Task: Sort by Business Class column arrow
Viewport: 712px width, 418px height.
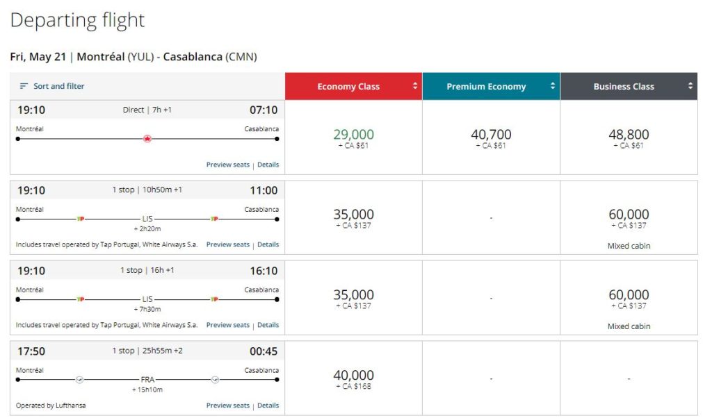Action: 690,86
